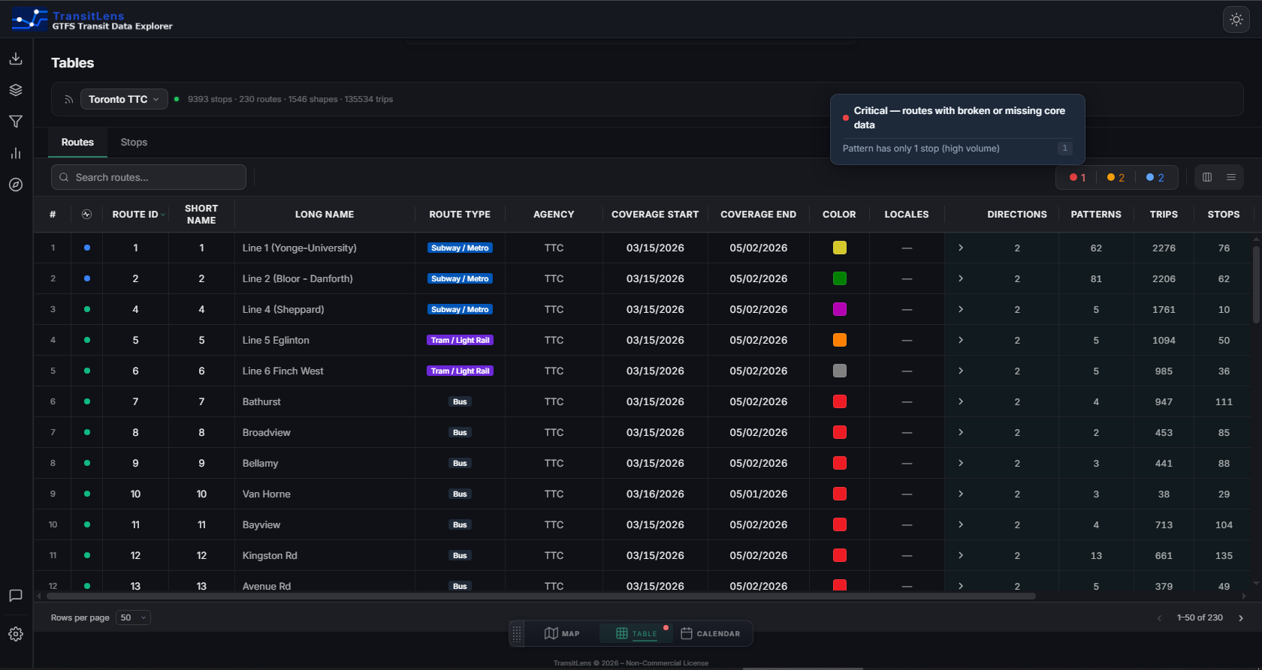This screenshot has height=670, width=1262.
Task: Click the download icon in left sidebar
Action: (x=16, y=59)
